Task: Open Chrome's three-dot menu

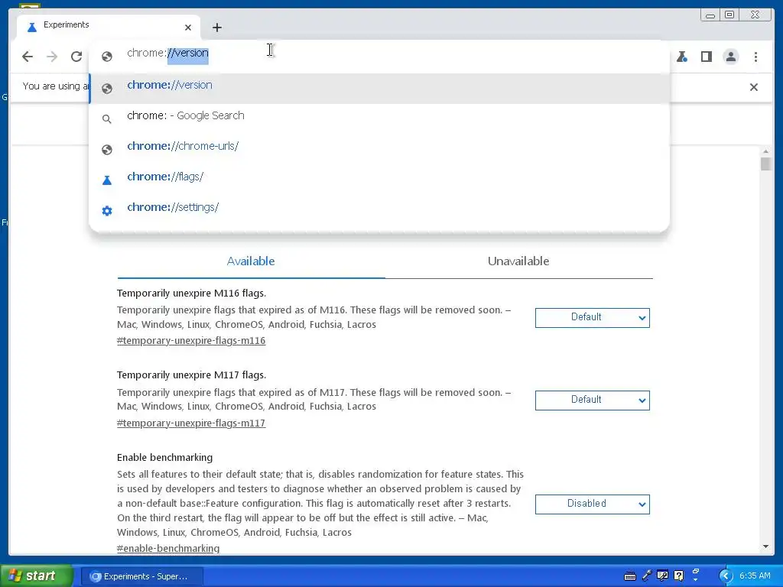Action: click(x=755, y=57)
